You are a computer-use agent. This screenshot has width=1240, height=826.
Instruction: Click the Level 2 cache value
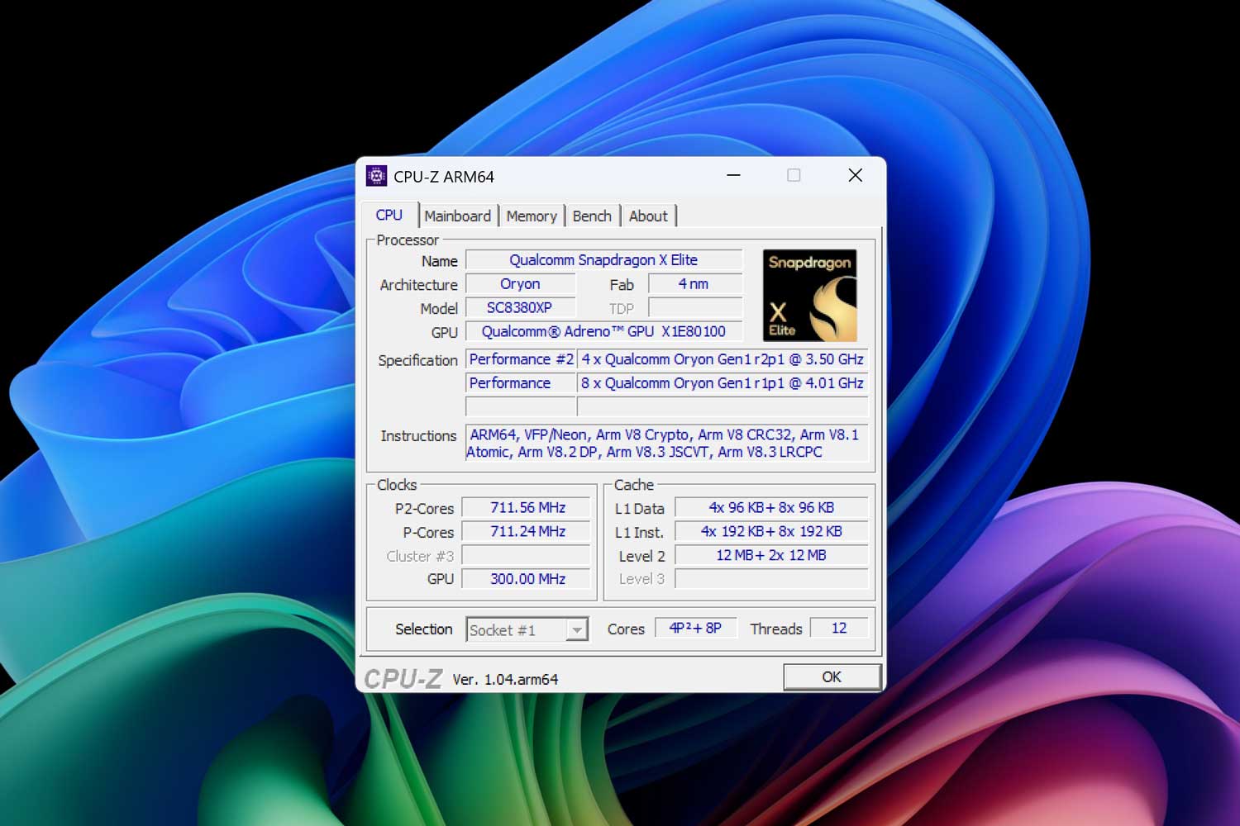pos(771,556)
